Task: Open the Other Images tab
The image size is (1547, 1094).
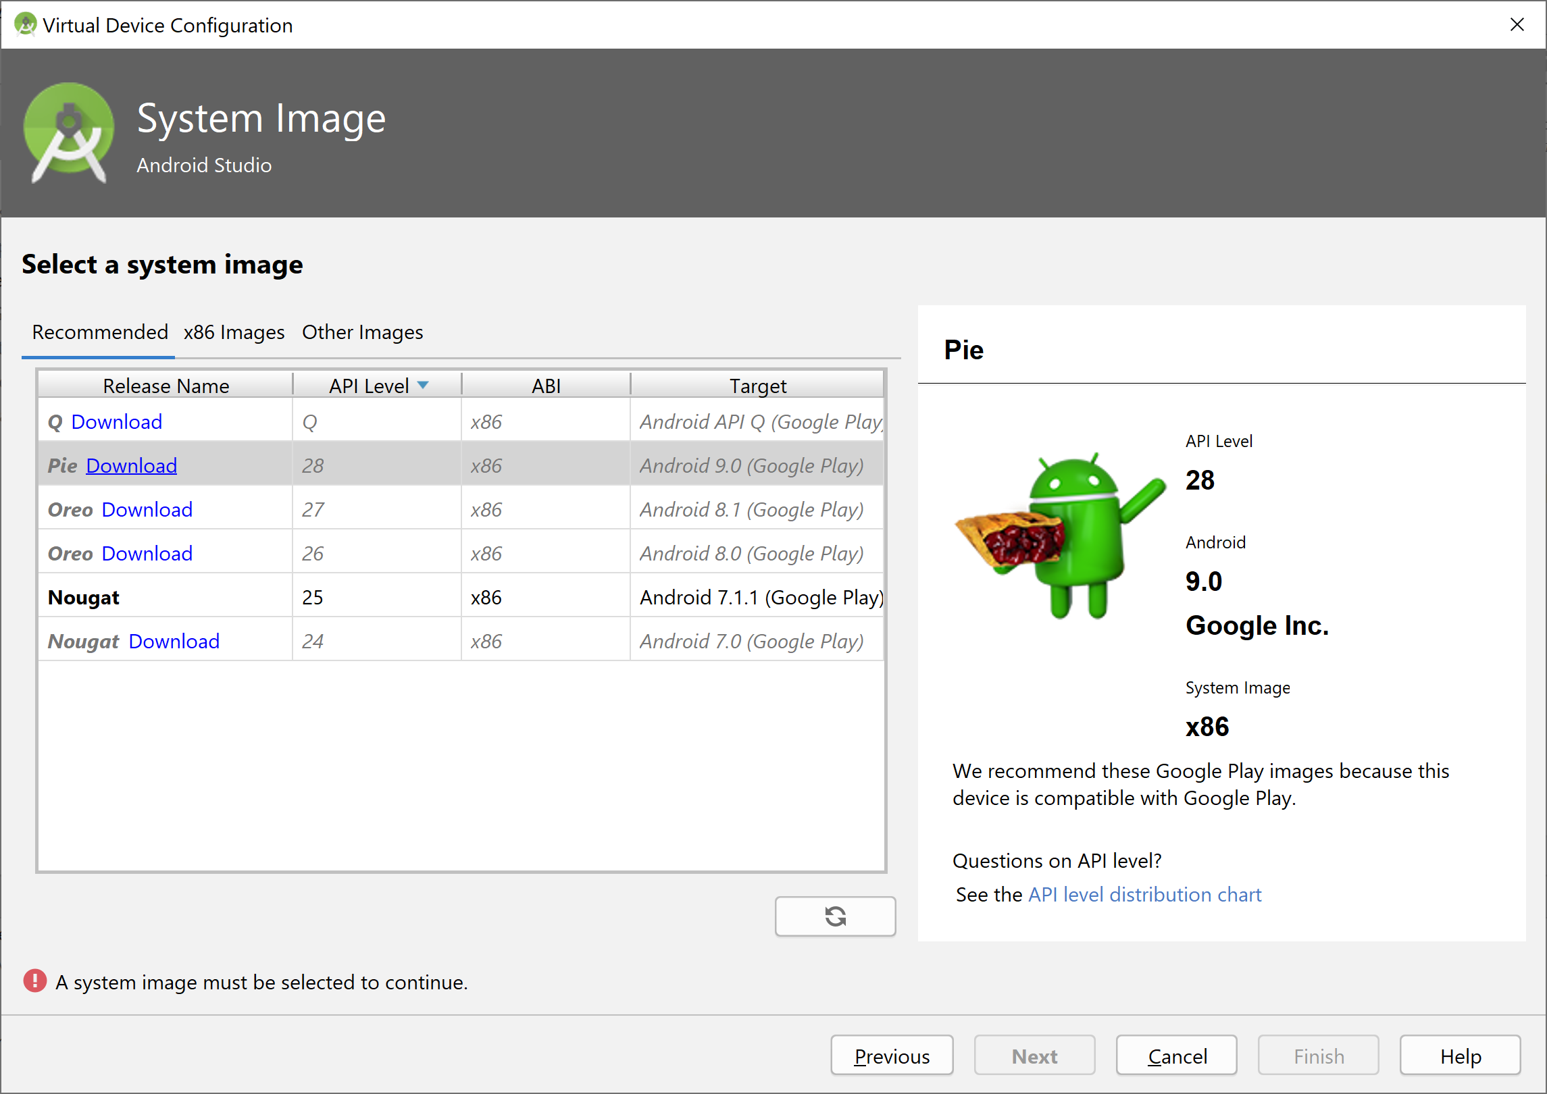Action: [x=363, y=332]
